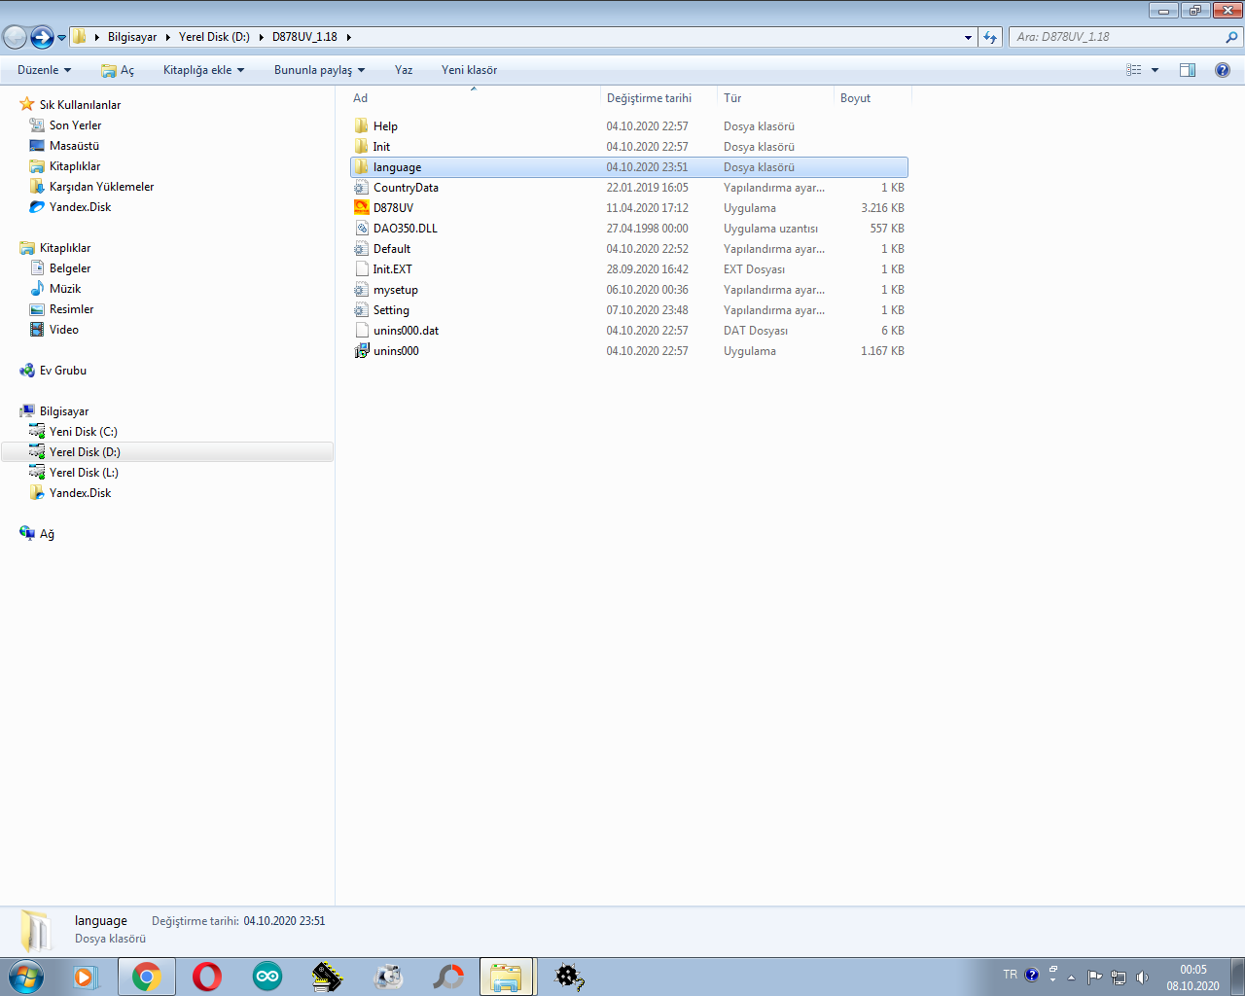
Task: Open the media player taskbar icon
Action: [x=87, y=977]
